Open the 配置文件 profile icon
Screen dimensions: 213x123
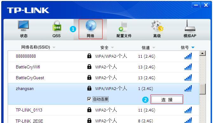123,26
